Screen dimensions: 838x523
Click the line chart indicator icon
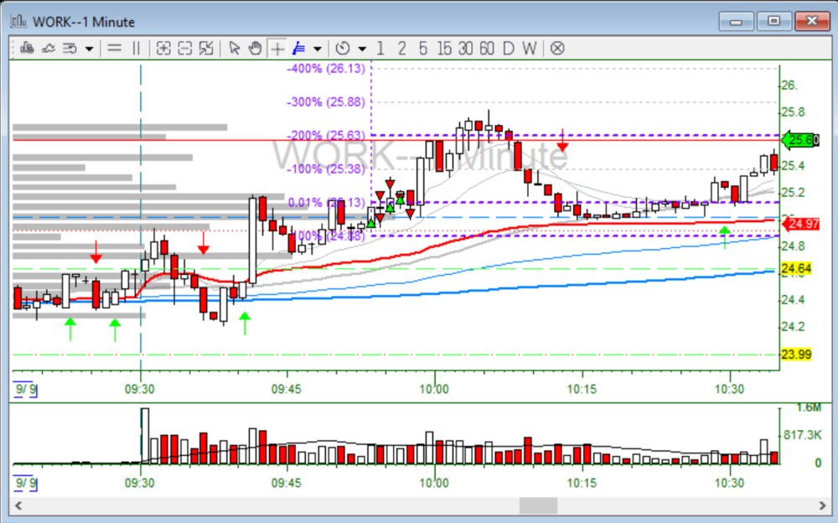(49, 48)
